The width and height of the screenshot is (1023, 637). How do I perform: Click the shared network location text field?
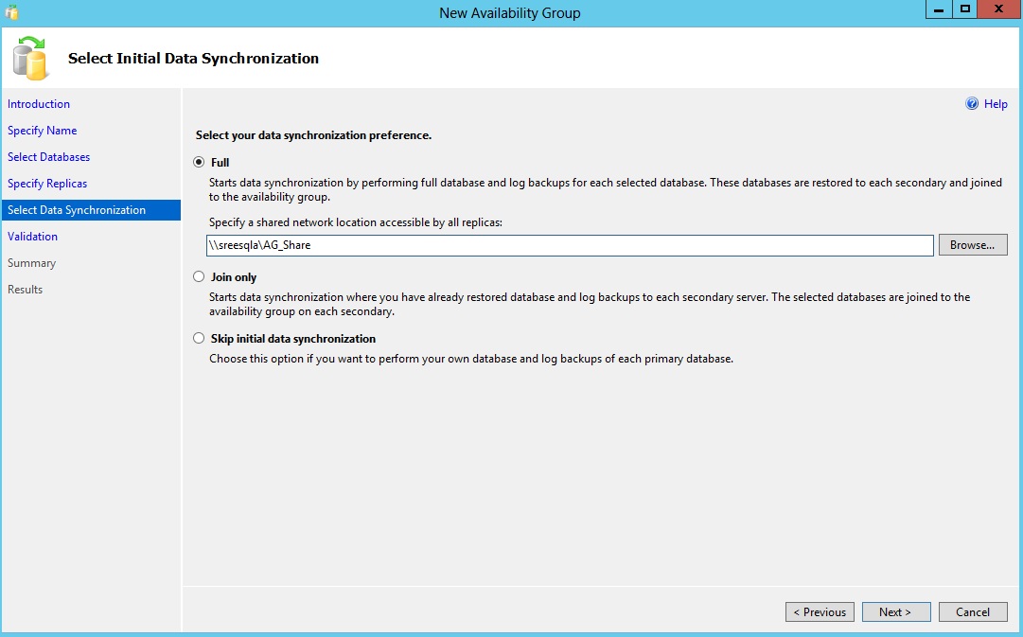pos(569,245)
